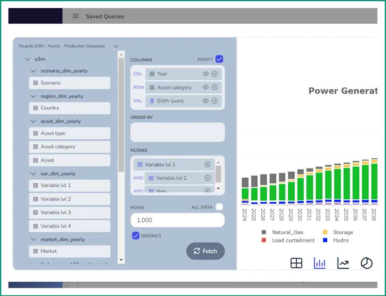The width and height of the screenshot is (386, 296).
Task: Enable the ALL DATA checkbox
Action: 219,207
